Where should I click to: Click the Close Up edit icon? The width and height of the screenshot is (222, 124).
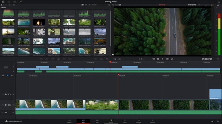click(x=59, y=59)
